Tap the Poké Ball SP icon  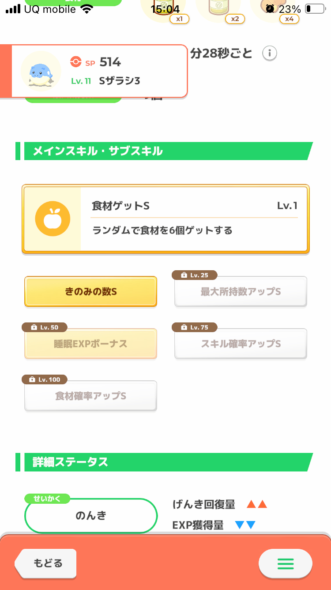click(76, 62)
